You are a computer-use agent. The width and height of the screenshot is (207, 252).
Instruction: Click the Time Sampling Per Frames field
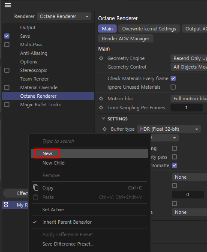[186, 108]
